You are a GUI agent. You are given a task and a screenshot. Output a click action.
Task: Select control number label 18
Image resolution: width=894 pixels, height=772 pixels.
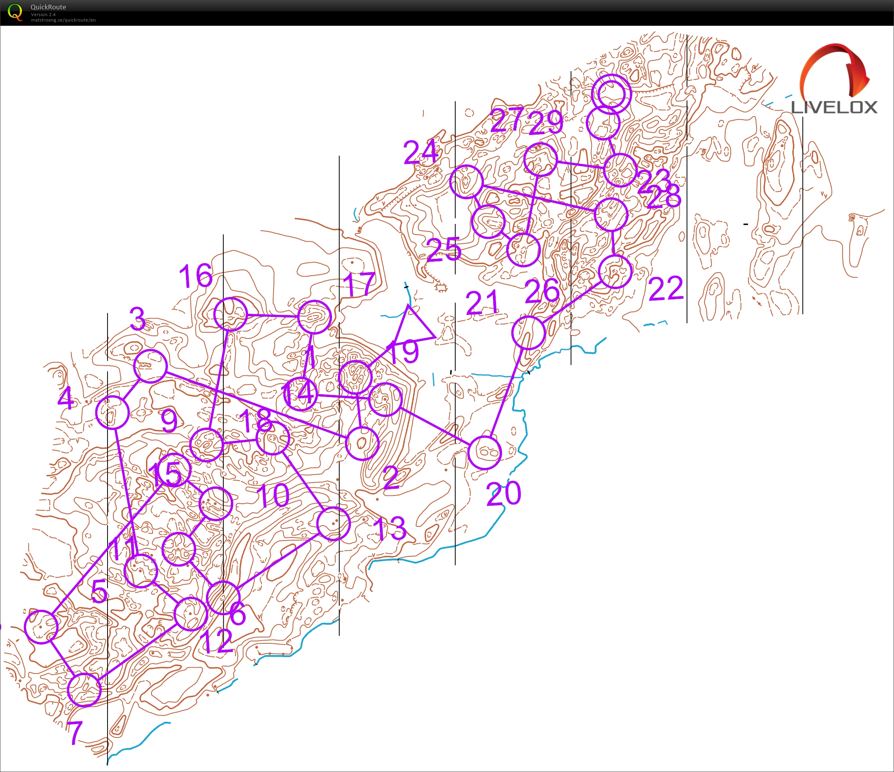point(255,421)
